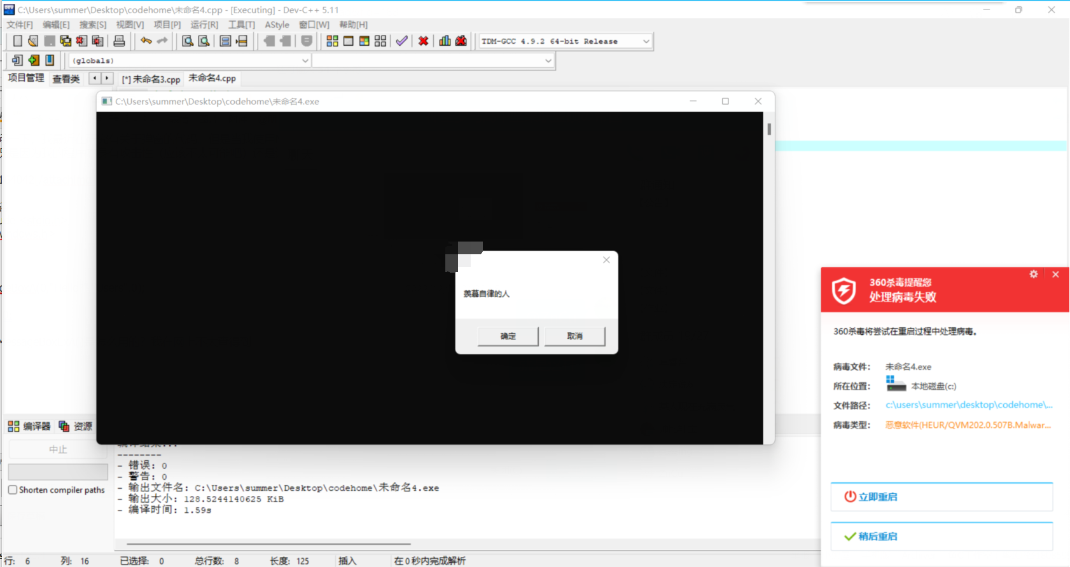1070x567 pixels.
Task: Maximize the 未命名4.exe console window
Action: (x=725, y=101)
